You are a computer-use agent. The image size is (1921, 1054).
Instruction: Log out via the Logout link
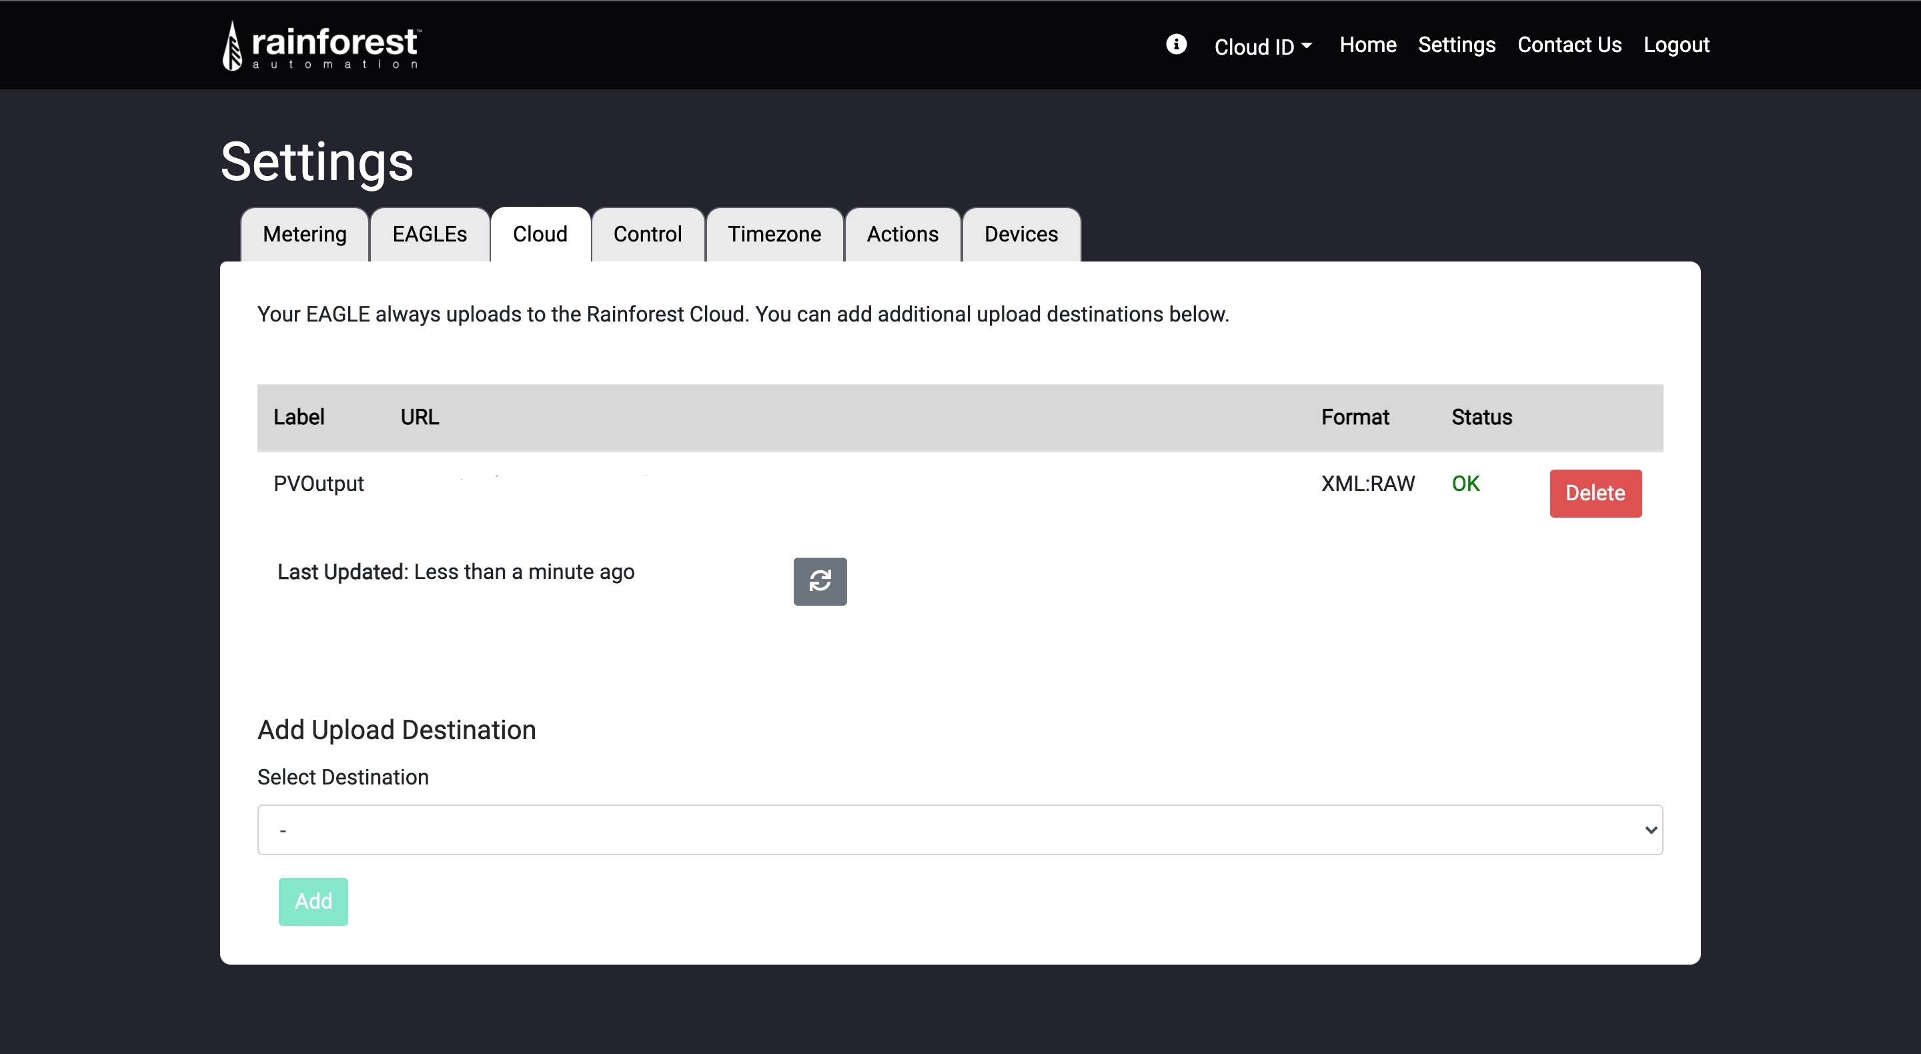1676,45
